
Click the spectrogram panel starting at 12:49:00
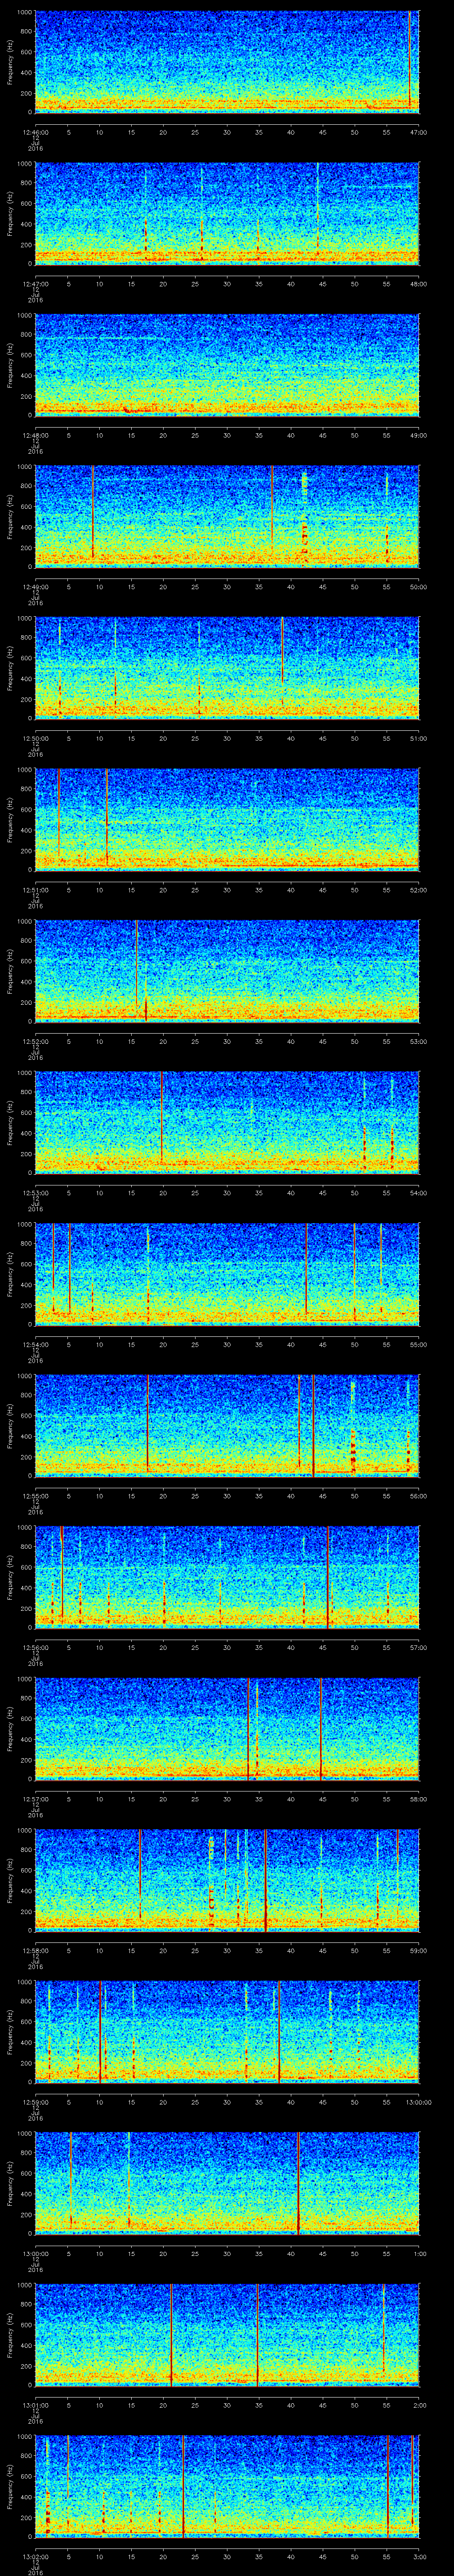(227, 516)
